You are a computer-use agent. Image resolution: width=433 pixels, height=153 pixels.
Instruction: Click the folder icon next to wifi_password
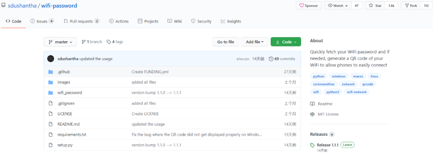tap(51, 93)
